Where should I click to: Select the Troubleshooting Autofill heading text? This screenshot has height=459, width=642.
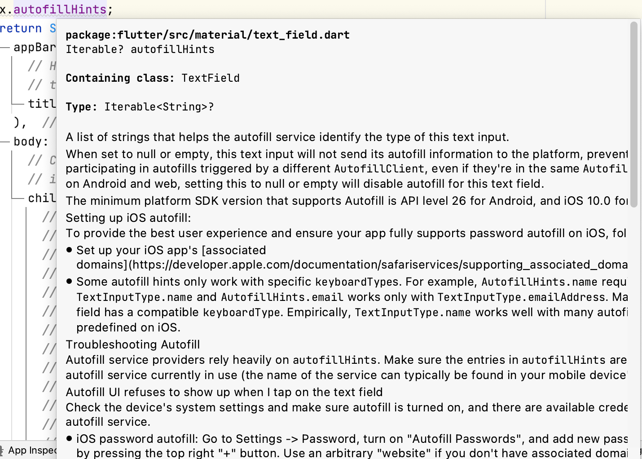click(133, 344)
